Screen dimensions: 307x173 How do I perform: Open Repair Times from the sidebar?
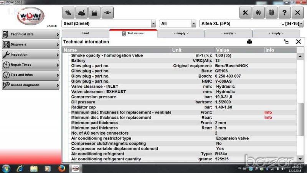[x=30, y=65]
